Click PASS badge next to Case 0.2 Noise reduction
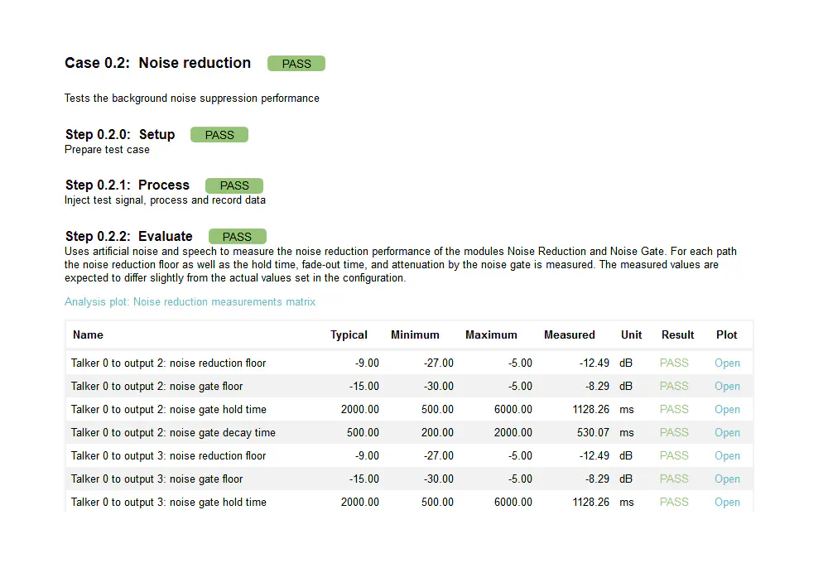Screen dimensions: 828x563 296,64
